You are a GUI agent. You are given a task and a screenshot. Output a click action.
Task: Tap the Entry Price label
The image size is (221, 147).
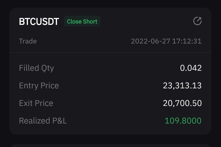click(x=39, y=85)
